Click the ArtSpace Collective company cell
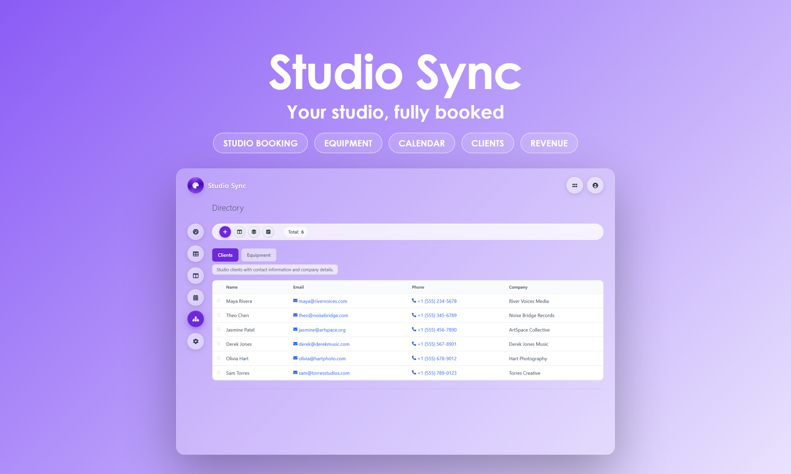 pyautogui.click(x=529, y=330)
